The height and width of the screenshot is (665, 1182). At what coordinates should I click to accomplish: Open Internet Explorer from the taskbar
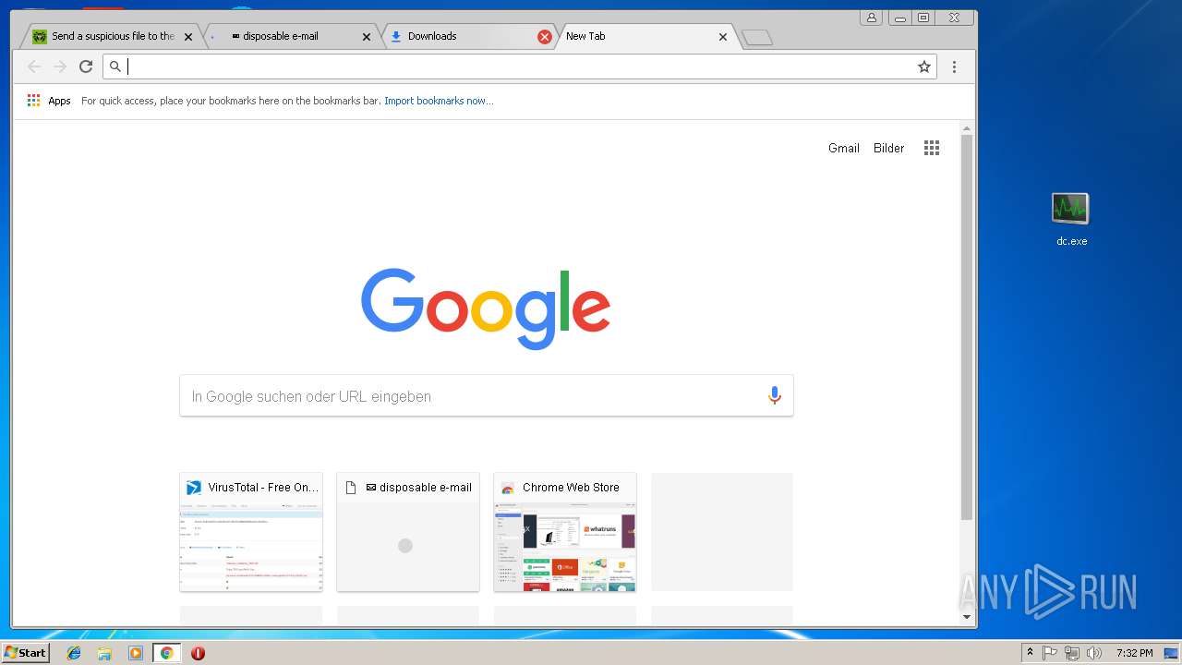tap(74, 653)
